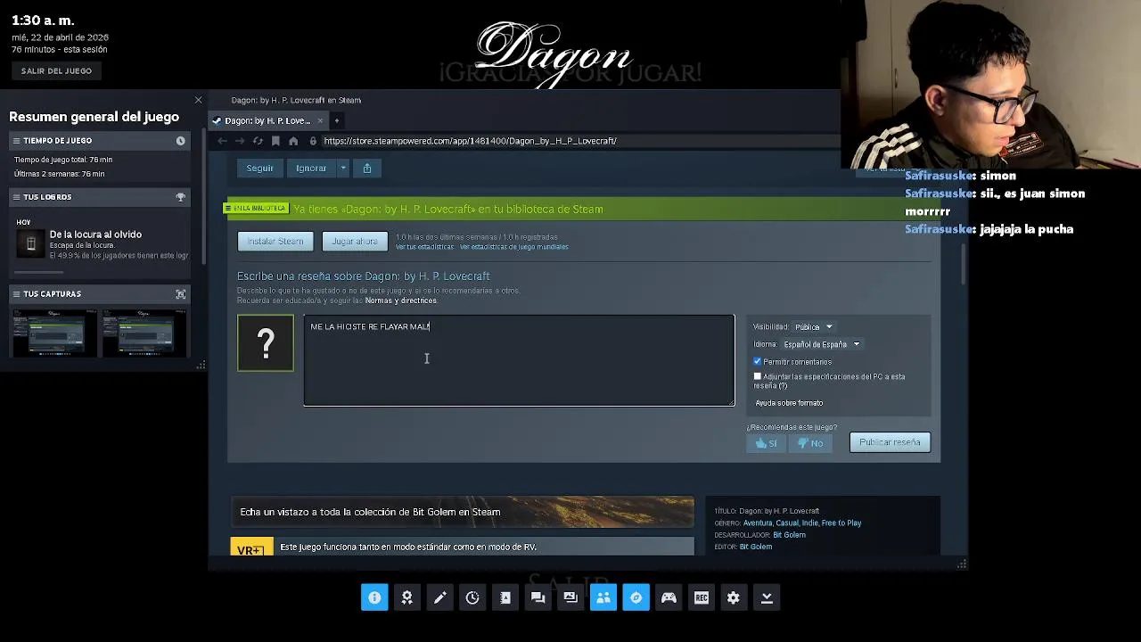Screen dimensions: 1141x642
Task: Enable Adjuntar las especificaciones del PC checkbox
Action: 758,376
